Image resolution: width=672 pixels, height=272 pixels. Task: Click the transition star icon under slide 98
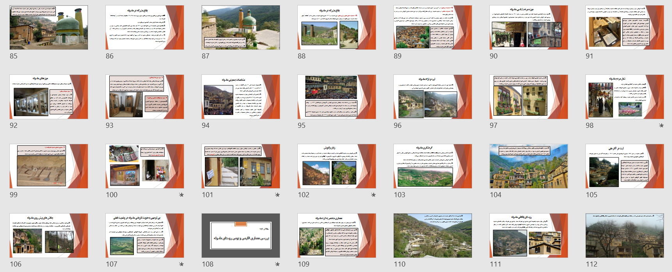[x=661, y=125]
